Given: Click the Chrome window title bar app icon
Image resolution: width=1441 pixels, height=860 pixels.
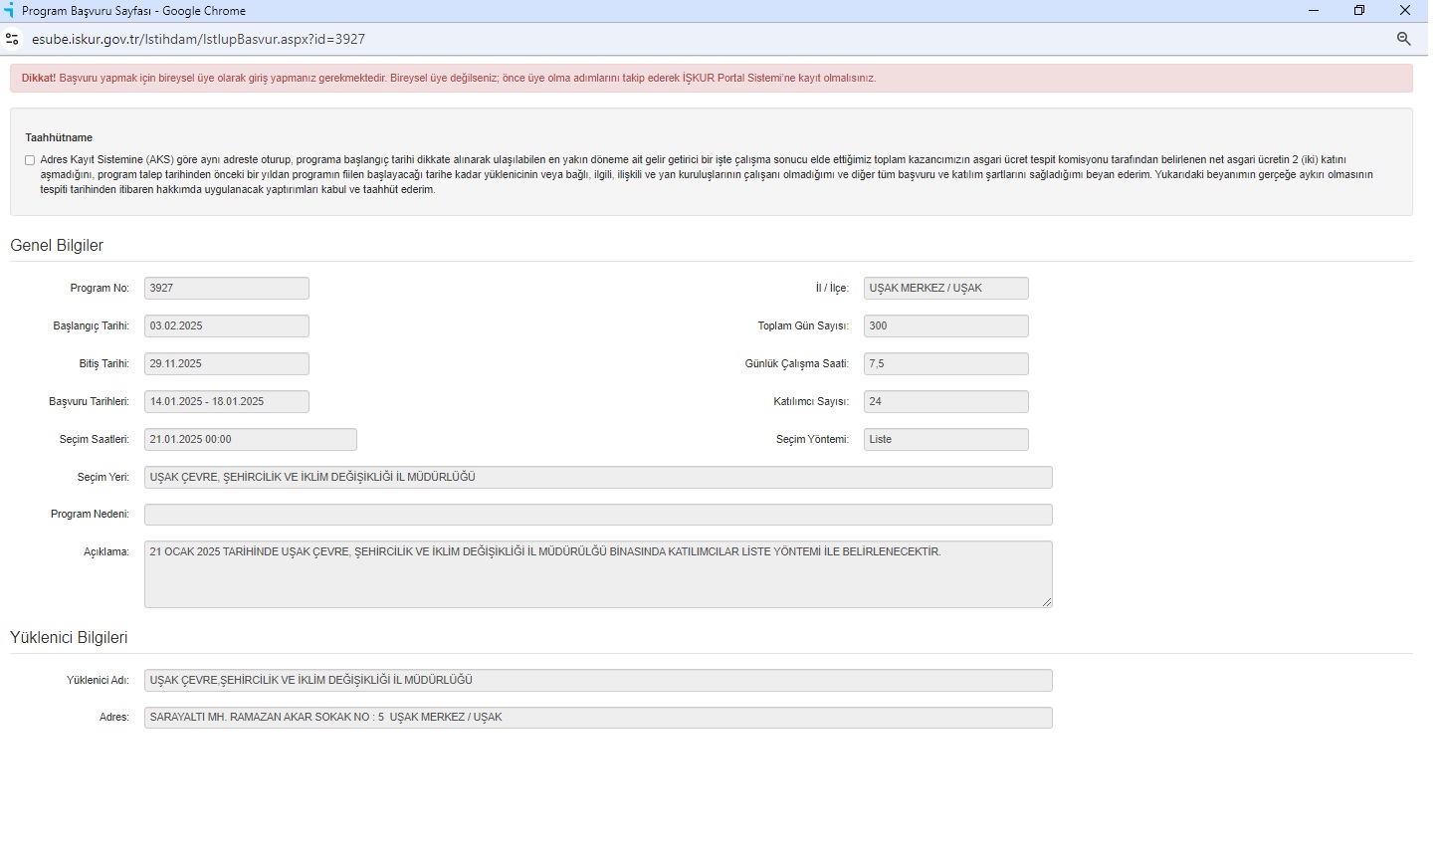Looking at the screenshot, I should [x=9, y=11].
